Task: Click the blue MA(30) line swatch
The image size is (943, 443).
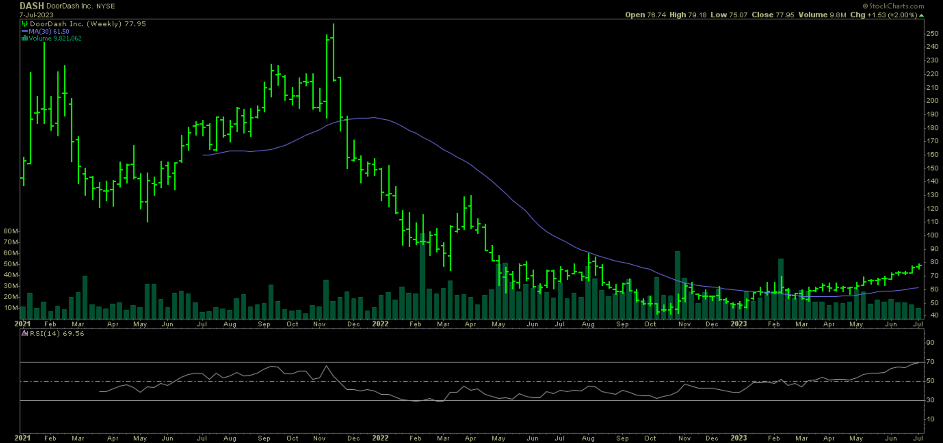Action: pyautogui.click(x=25, y=31)
